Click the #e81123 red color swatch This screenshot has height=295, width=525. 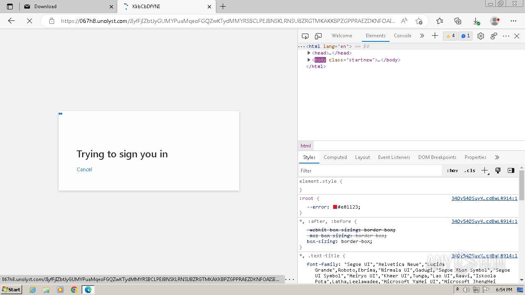pos(335,207)
